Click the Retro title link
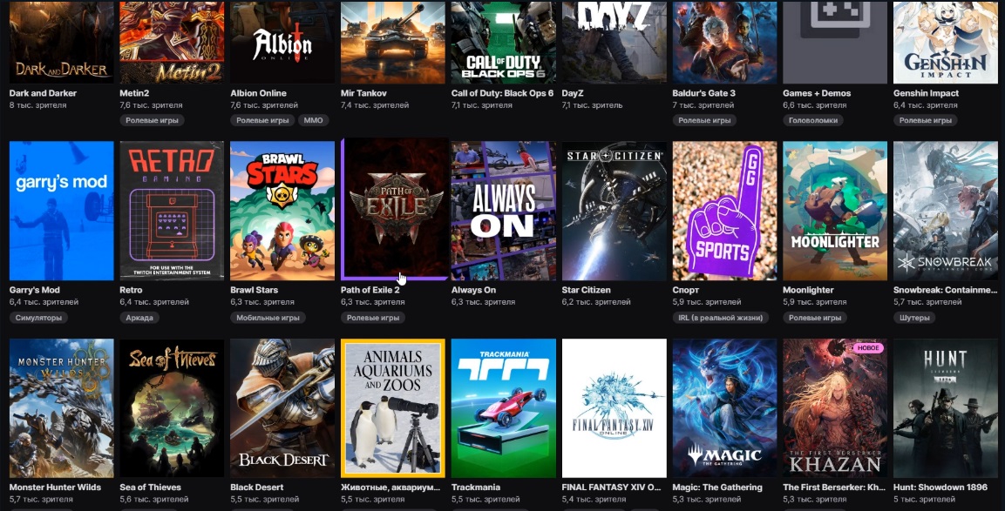Viewport: 1005px width, 511px height. coord(132,290)
